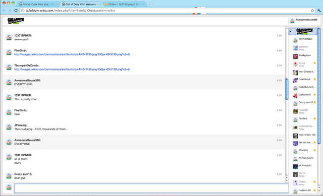Click Call of Duty wiki logo in header
Image resolution: width=323 pixels, height=196 pixels.
(x=16, y=21)
